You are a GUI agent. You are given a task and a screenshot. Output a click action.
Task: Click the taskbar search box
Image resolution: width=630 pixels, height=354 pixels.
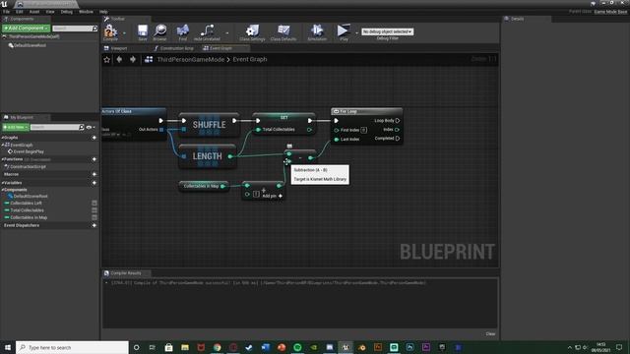pos(72,347)
